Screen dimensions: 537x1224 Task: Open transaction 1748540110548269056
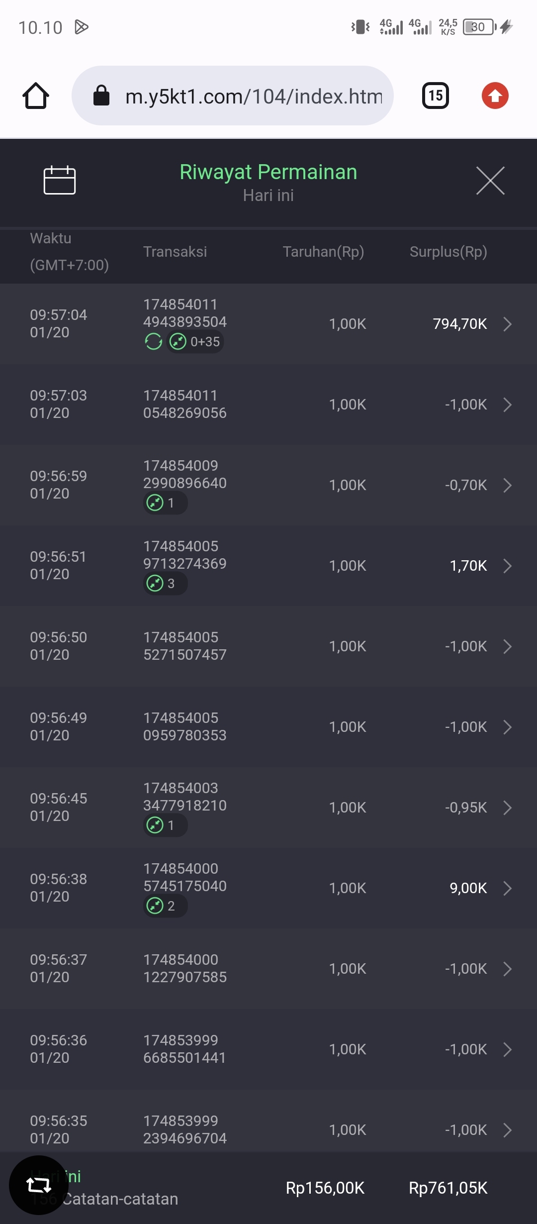point(184,404)
